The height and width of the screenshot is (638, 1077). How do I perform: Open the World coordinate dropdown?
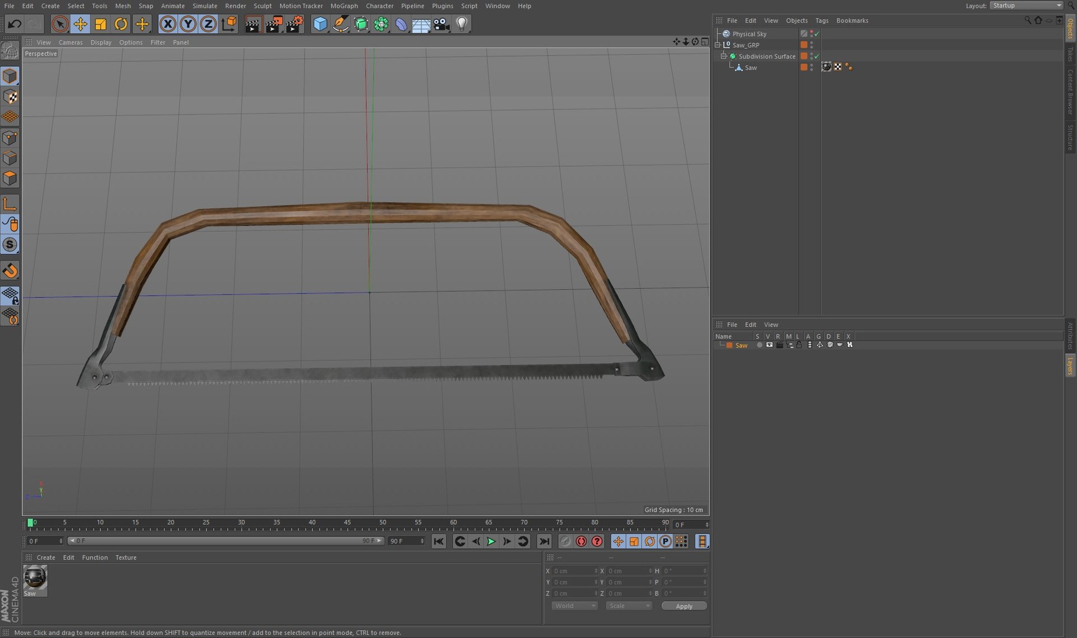(x=575, y=606)
